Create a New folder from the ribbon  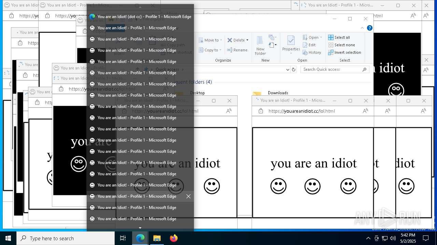coord(260,45)
